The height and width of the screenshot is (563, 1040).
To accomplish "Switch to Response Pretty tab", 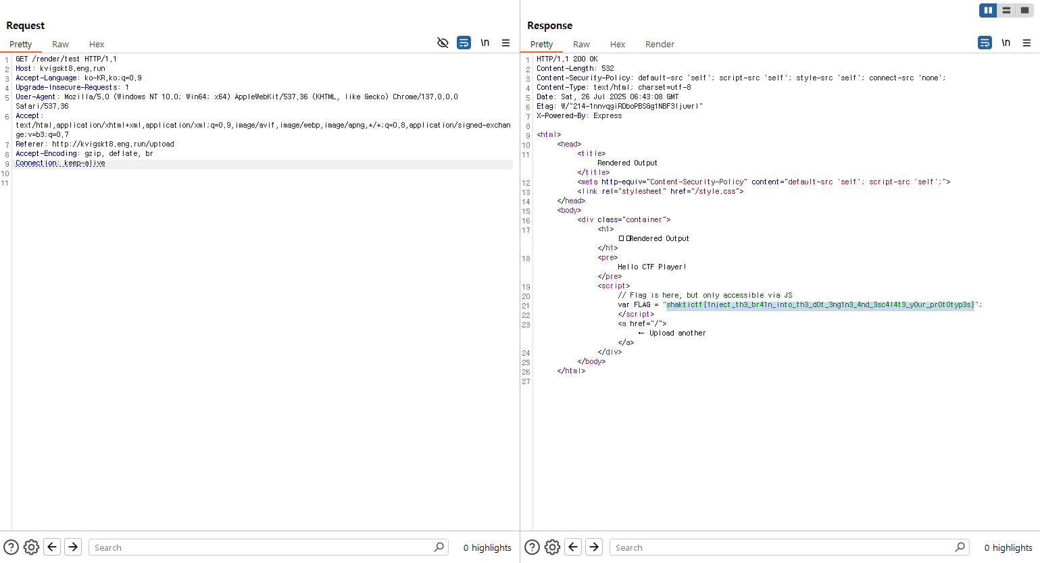I will (542, 44).
